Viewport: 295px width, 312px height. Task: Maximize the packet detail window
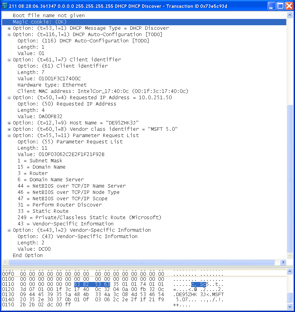coord(280,6)
